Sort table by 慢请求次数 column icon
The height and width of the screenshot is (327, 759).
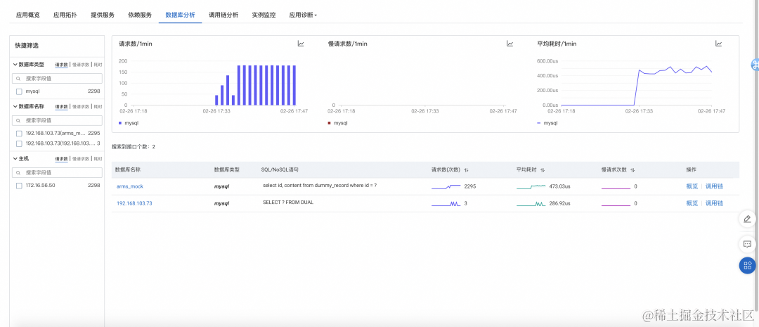632,170
